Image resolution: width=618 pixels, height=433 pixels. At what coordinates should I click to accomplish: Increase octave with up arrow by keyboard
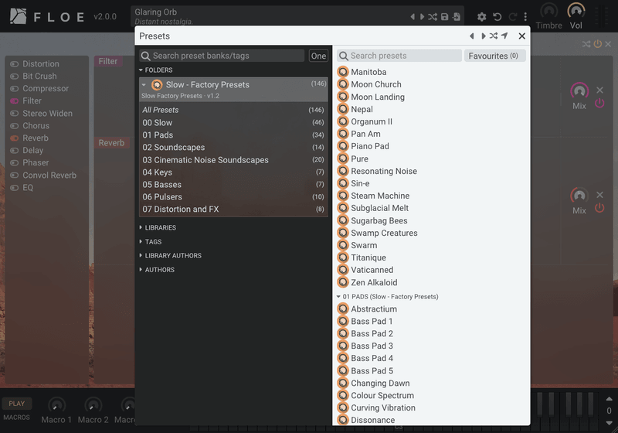pyautogui.click(x=609, y=399)
